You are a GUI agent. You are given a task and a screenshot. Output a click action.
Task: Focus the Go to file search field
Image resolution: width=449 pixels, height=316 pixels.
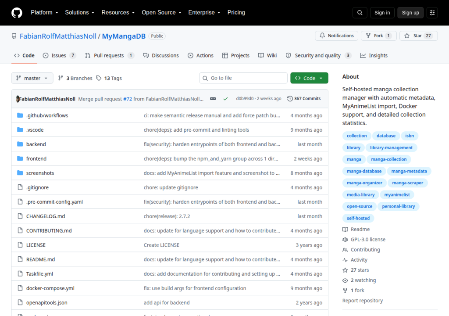[243, 78]
